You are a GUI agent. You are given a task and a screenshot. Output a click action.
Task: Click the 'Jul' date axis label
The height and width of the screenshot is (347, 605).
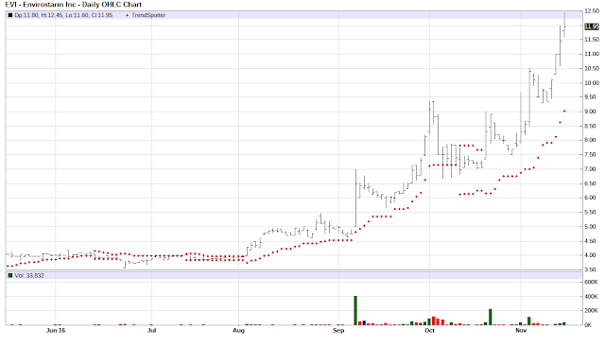coord(151,330)
